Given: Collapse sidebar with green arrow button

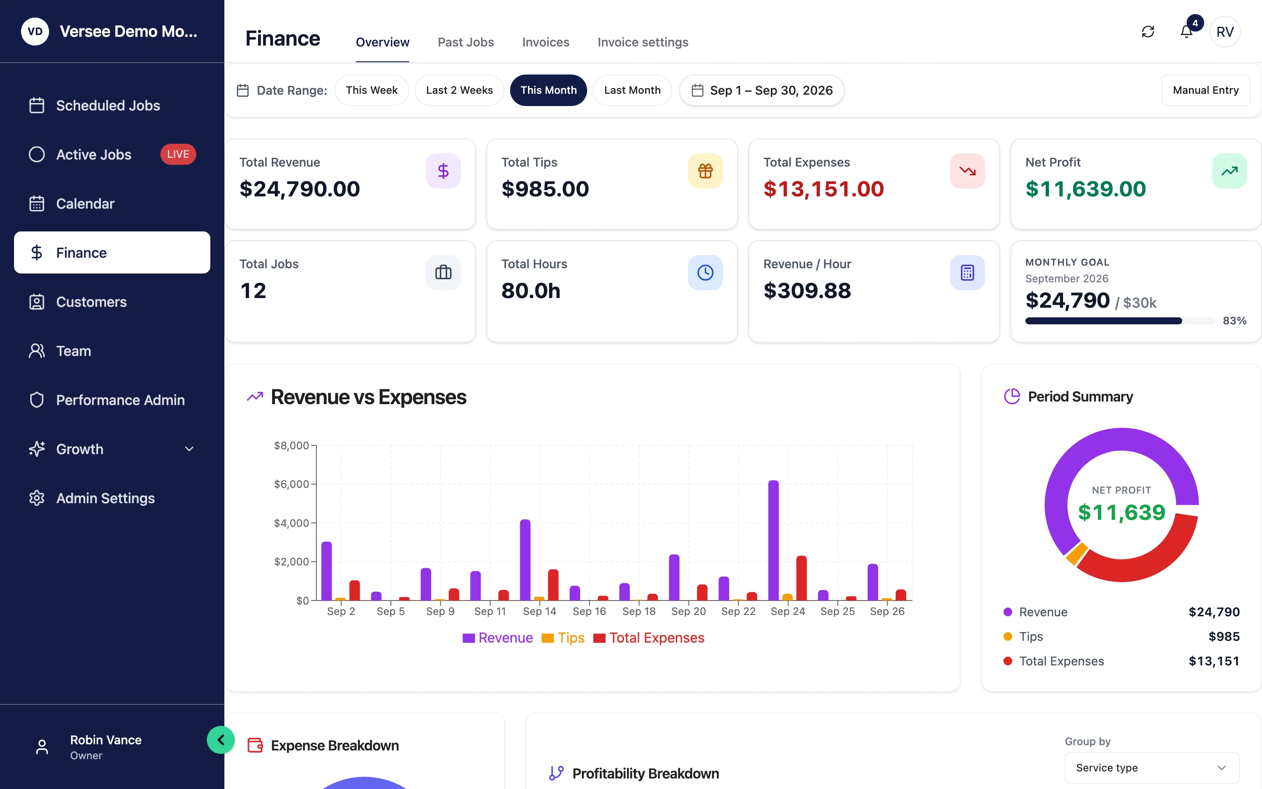Looking at the screenshot, I should click(x=220, y=740).
